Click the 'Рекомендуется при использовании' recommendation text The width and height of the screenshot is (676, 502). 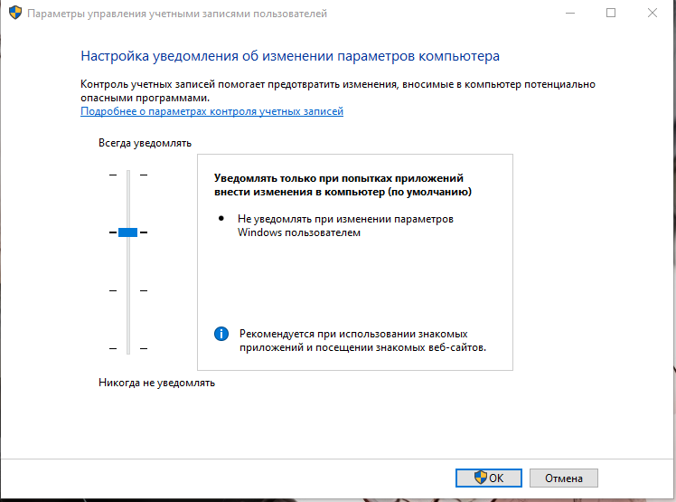tap(363, 340)
